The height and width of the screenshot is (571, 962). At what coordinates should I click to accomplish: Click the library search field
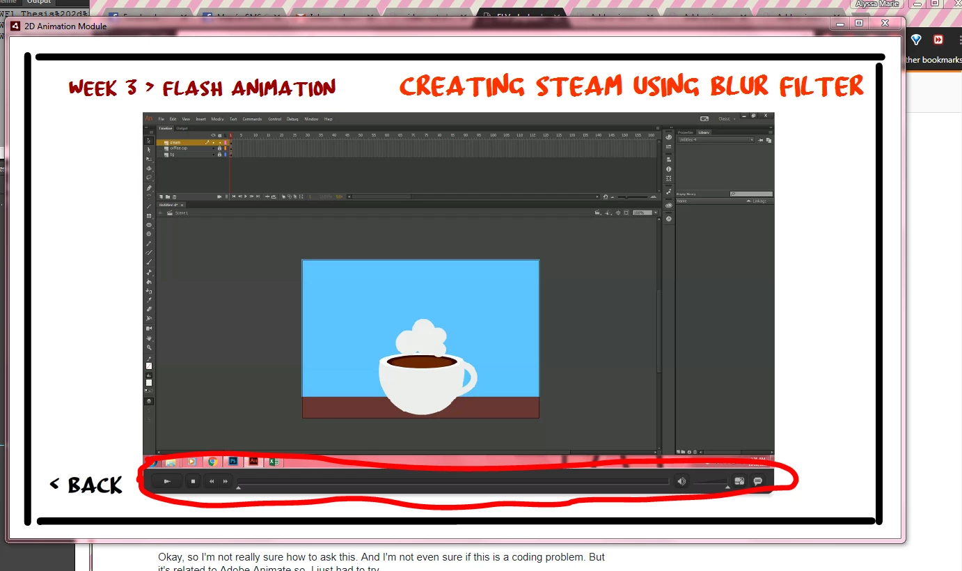pos(751,194)
